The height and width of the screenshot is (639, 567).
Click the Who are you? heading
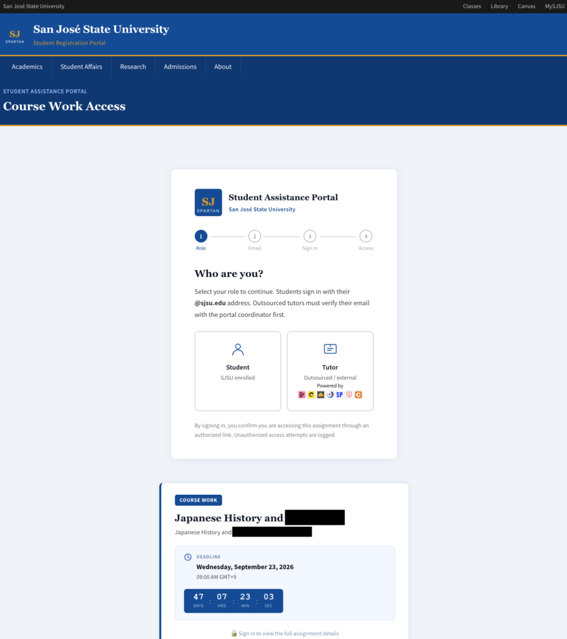[229, 273]
